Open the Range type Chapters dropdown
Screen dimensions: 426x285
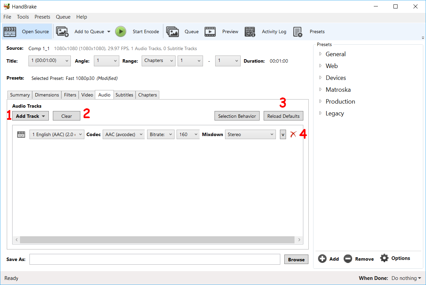click(158, 61)
